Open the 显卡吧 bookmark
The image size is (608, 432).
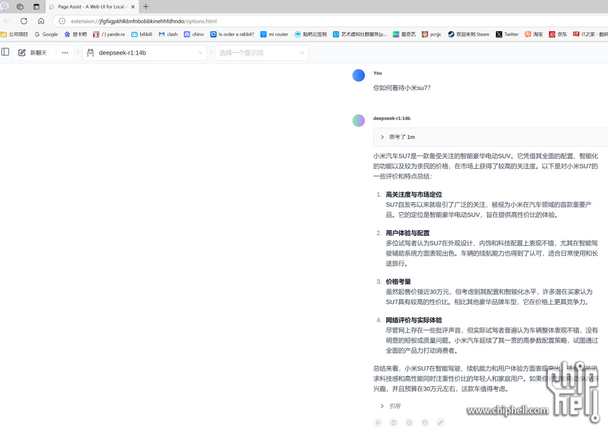(76, 34)
